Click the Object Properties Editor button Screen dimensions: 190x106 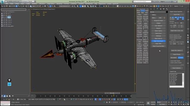point(158,46)
